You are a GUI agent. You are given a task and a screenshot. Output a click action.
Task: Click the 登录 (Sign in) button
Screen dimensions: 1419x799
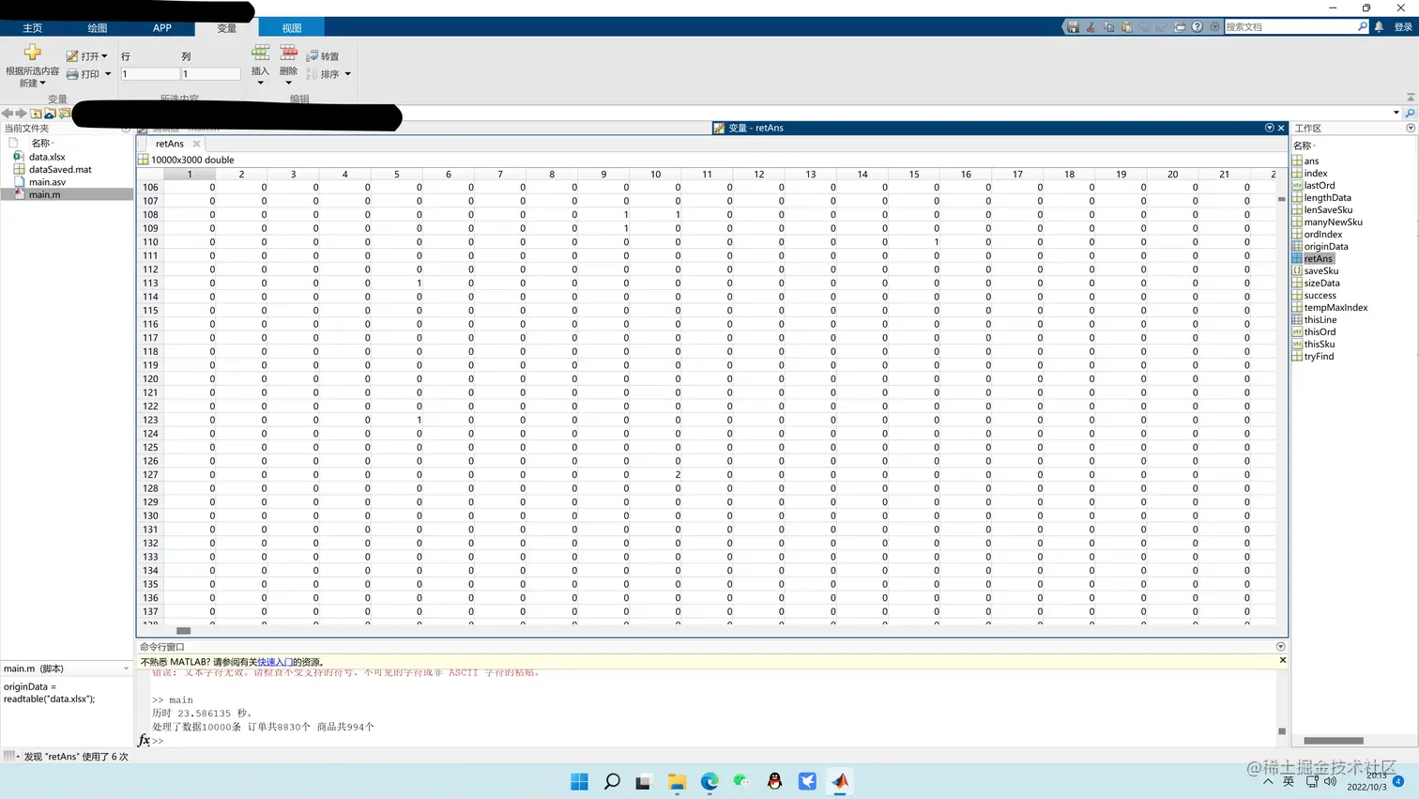1403,27
